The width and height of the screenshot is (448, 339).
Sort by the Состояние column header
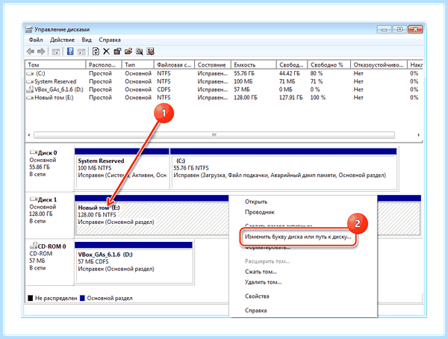tap(212, 65)
